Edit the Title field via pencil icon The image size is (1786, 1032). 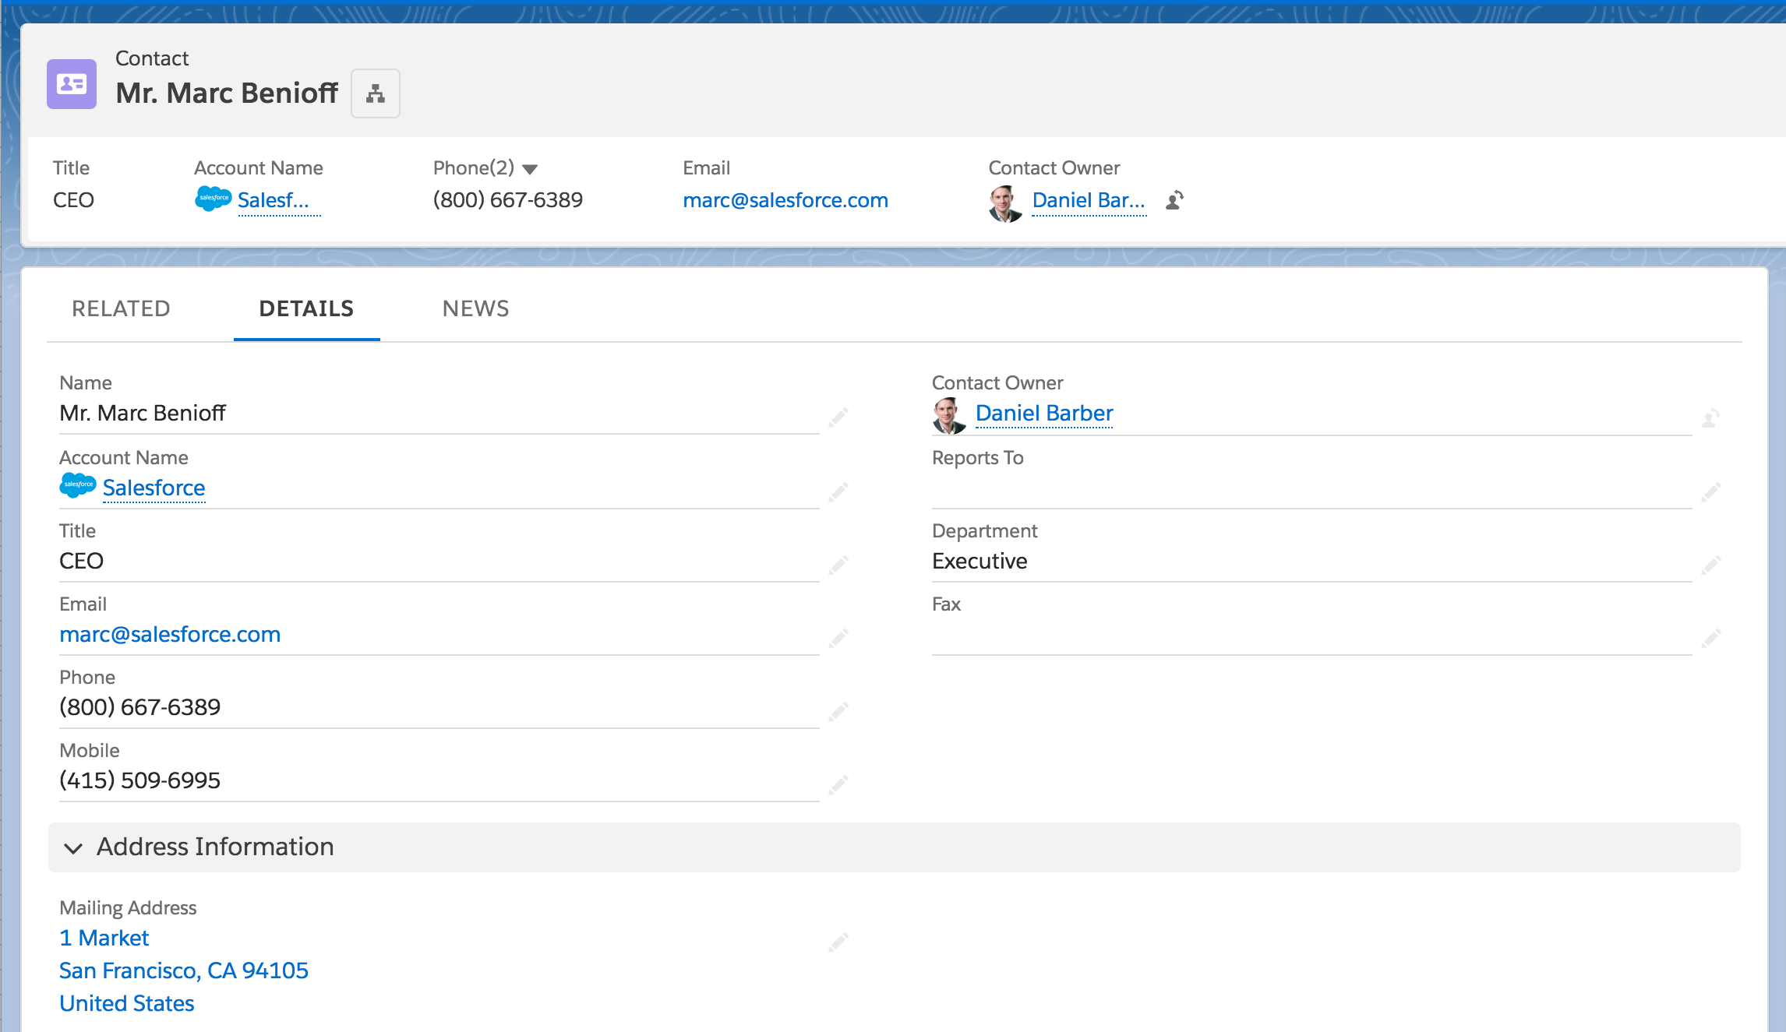838,565
